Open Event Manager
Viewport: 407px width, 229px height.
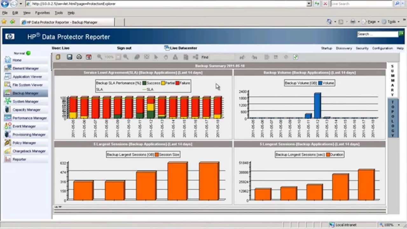click(x=25, y=126)
